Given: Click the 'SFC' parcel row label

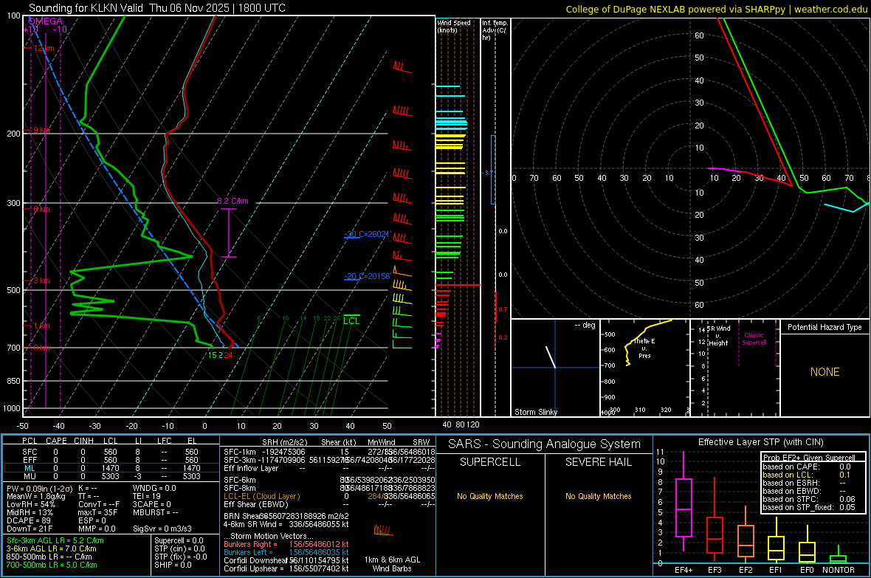Looking at the screenshot, I should (x=30, y=452).
